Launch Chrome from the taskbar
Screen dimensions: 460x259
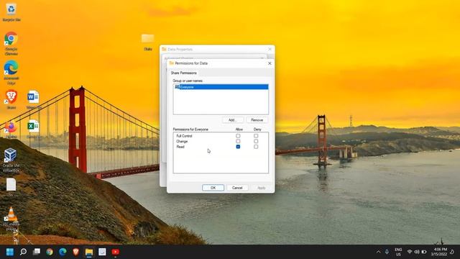pos(50,252)
